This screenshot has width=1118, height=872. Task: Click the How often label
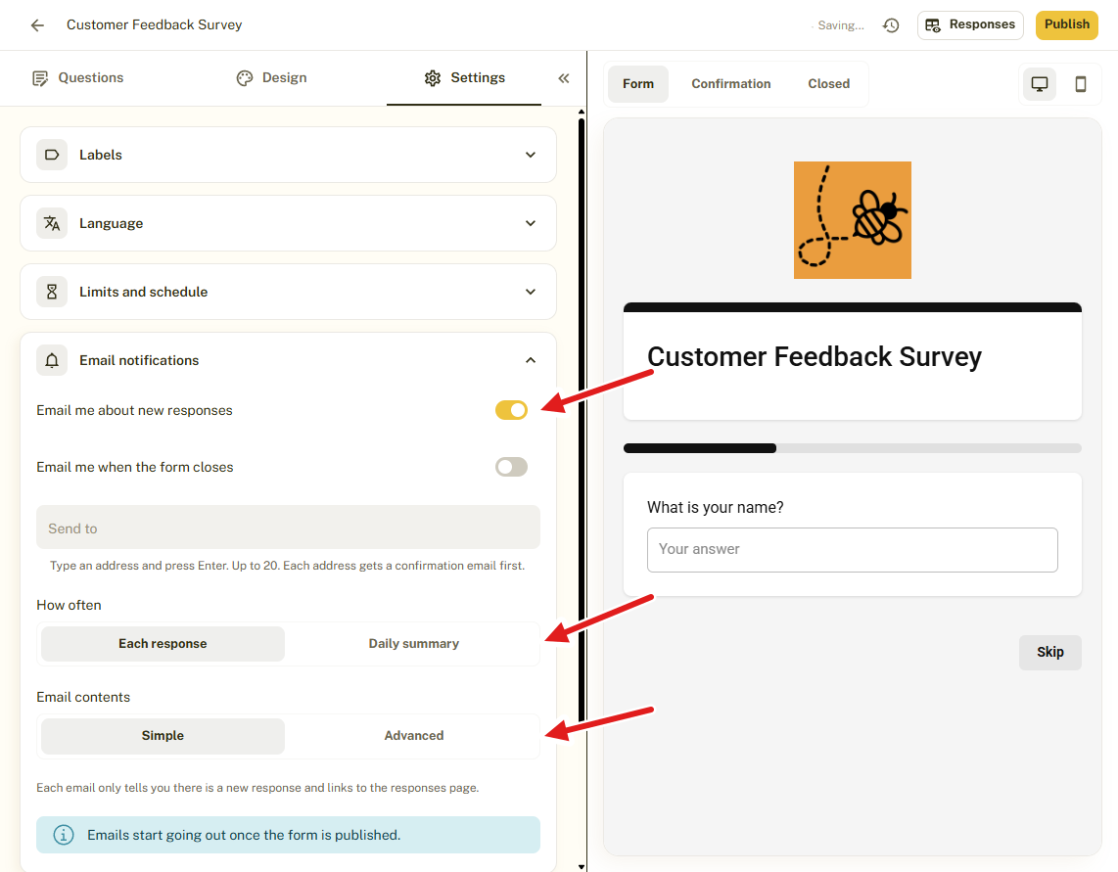(x=70, y=606)
